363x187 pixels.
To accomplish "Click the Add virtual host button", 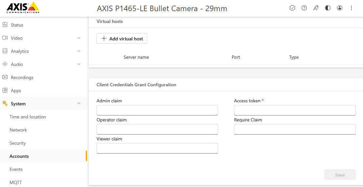I will (122, 39).
